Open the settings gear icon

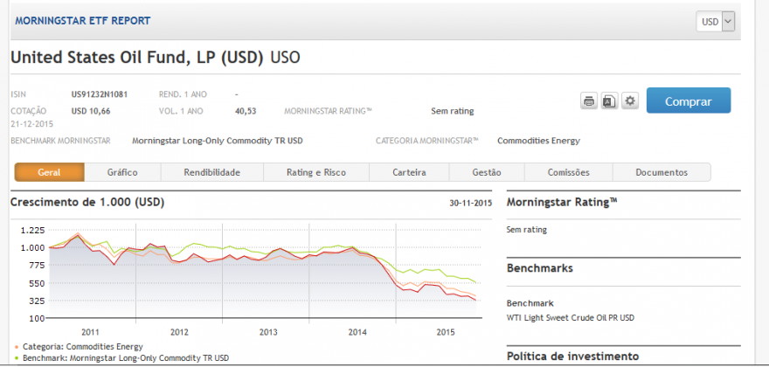[x=630, y=101]
